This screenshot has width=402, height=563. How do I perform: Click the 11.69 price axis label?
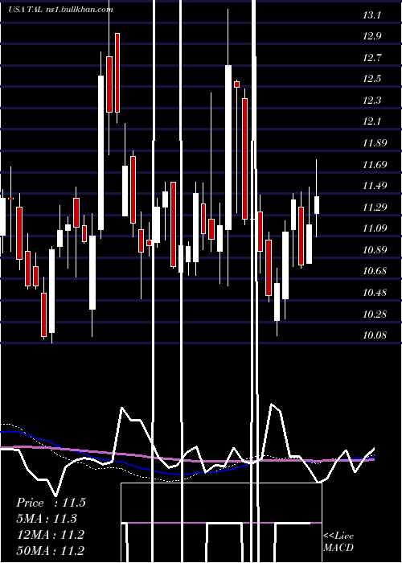(x=375, y=164)
